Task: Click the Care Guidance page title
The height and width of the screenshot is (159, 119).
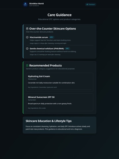Action: point(59,15)
